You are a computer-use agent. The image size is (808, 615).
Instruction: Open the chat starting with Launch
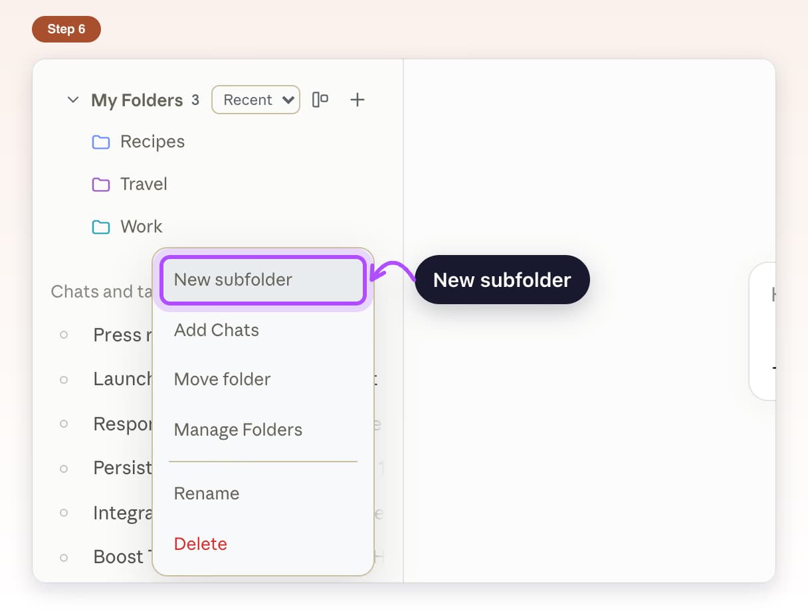123,379
